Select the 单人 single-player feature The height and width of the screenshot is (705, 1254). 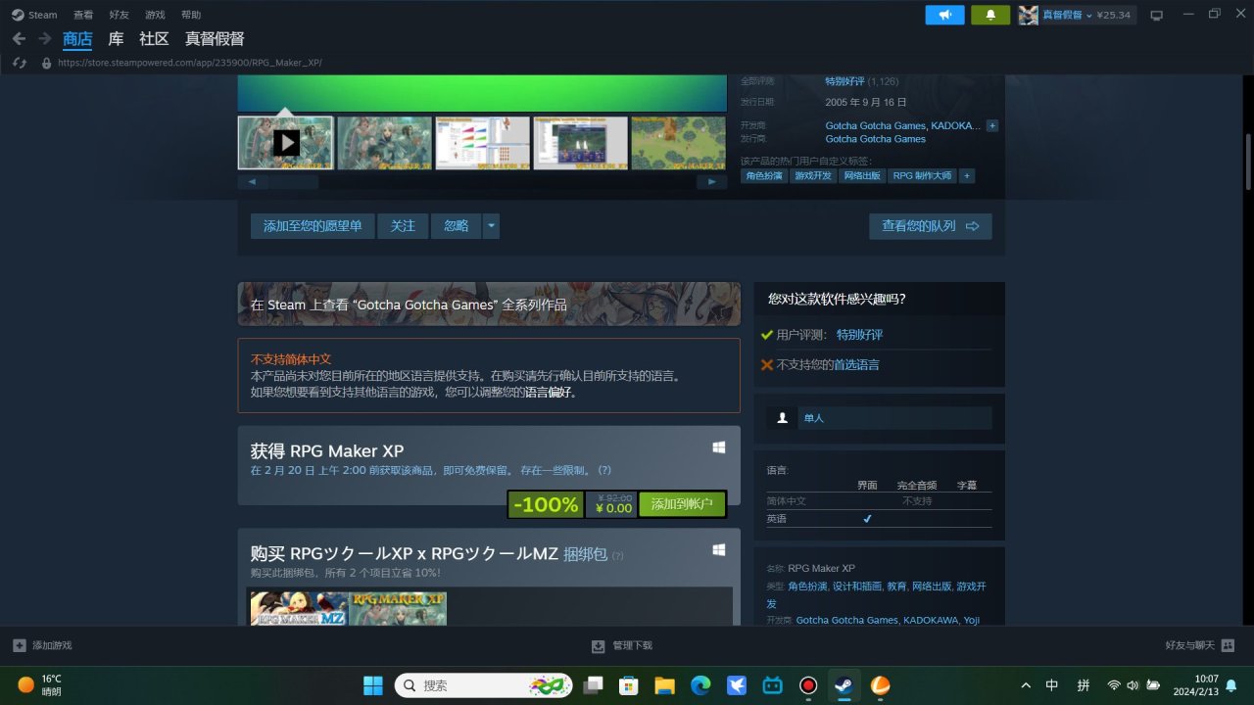pos(879,418)
